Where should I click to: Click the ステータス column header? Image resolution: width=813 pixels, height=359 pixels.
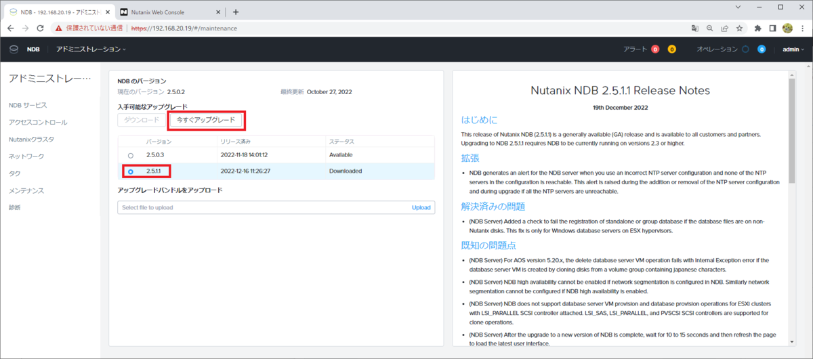coord(341,142)
